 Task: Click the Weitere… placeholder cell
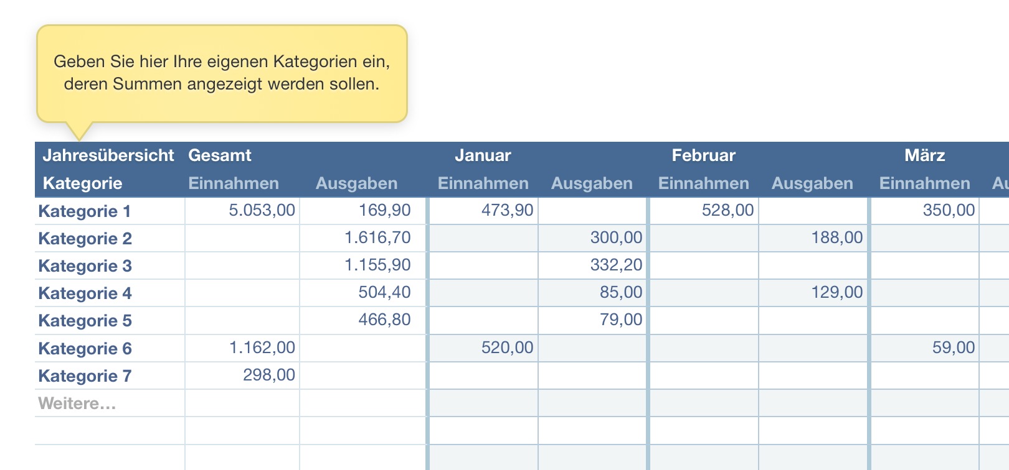tap(77, 403)
